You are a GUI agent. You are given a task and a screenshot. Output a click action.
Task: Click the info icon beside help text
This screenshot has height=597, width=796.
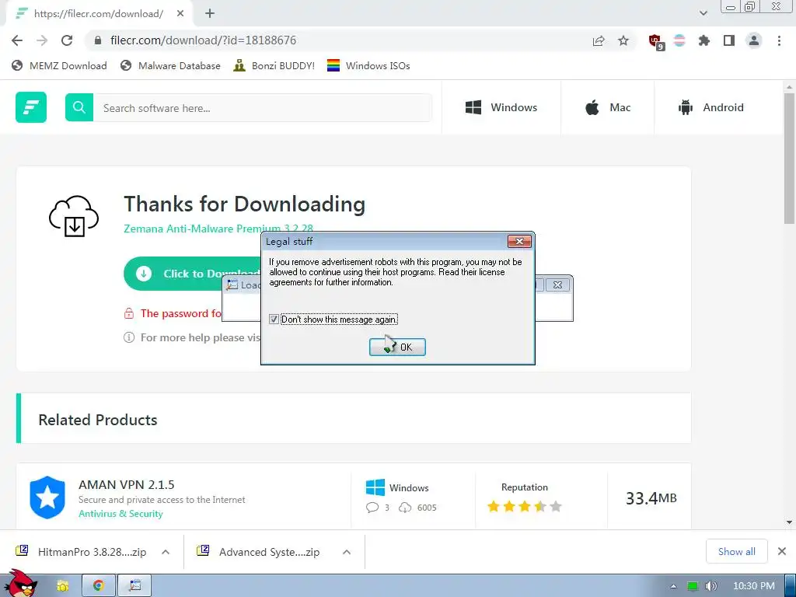tap(129, 337)
